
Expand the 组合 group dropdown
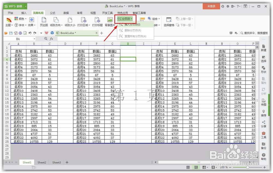tap(159, 19)
